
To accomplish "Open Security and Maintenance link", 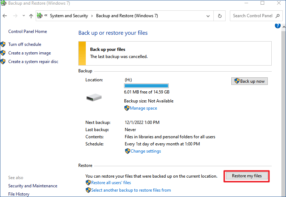I will point(33,186).
